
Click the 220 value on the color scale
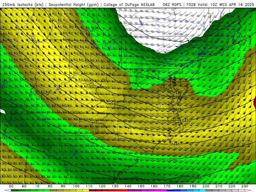pyautogui.click(x=232, y=186)
